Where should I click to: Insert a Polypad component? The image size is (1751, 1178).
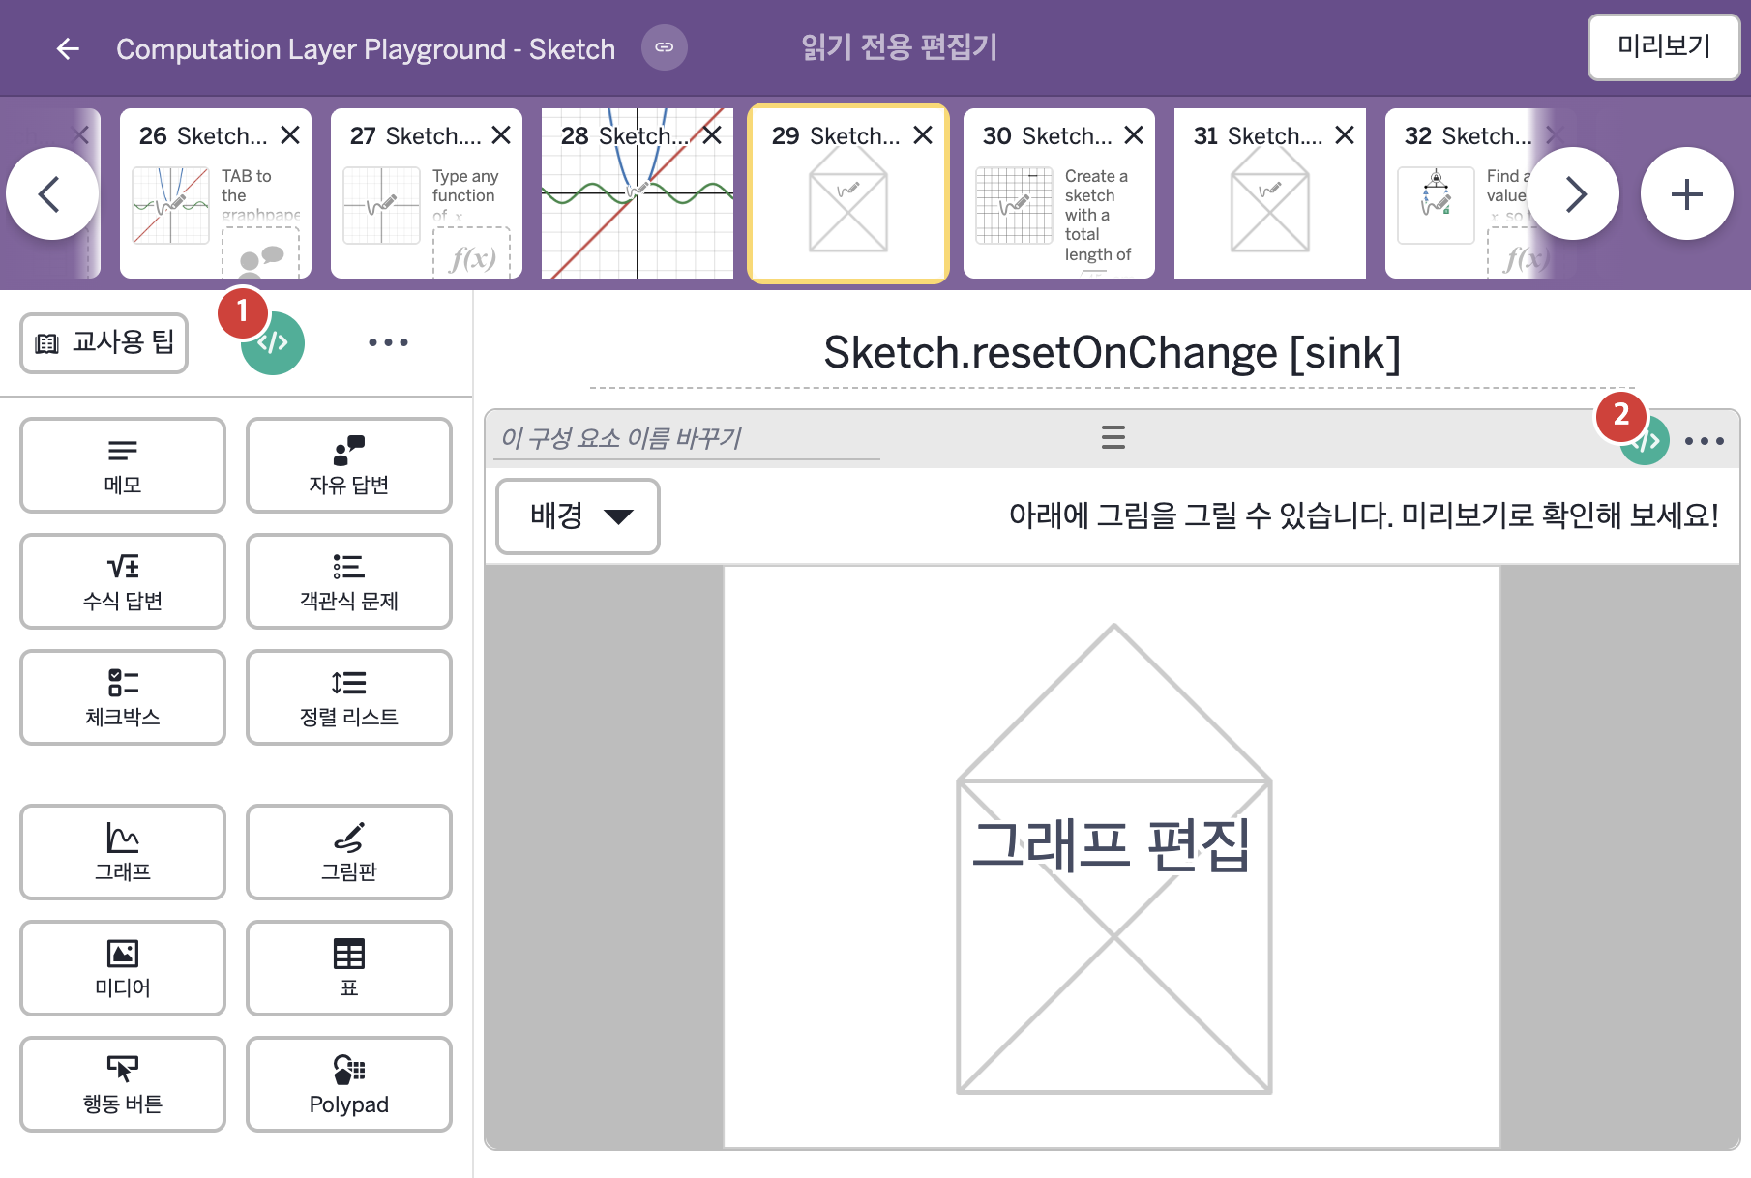[349, 1084]
